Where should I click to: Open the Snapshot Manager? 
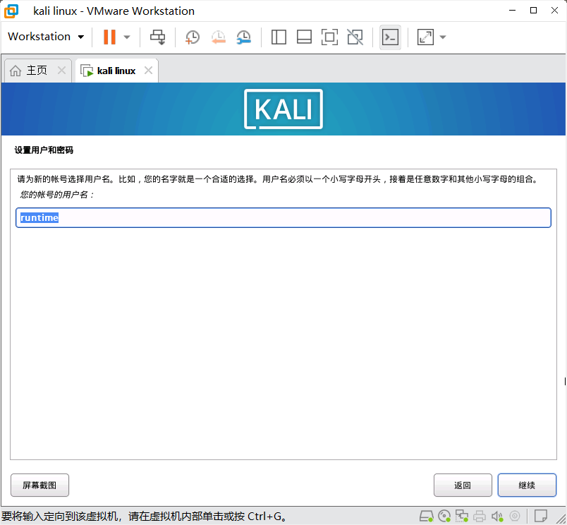[x=244, y=37]
